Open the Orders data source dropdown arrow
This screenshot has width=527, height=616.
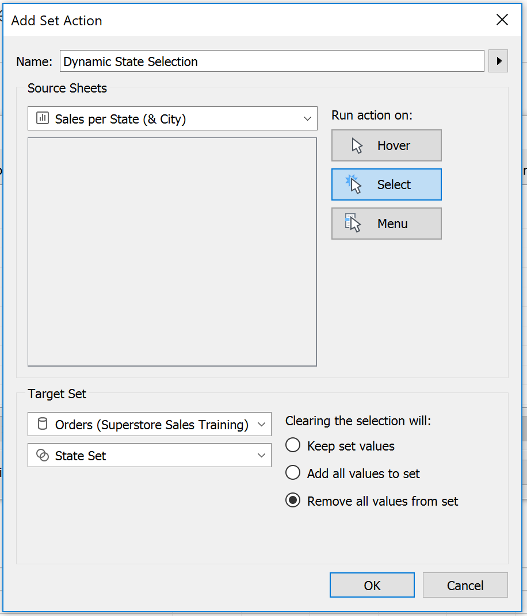261,424
